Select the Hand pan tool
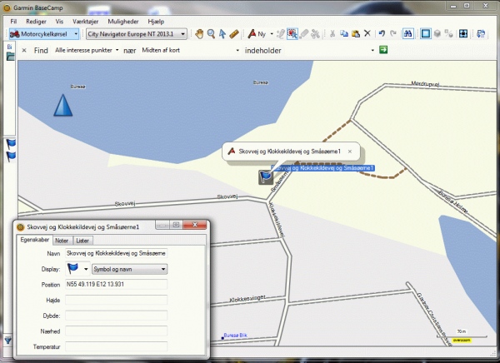Image resolution: width=500 pixels, height=363 pixels. click(x=199, y=34)
